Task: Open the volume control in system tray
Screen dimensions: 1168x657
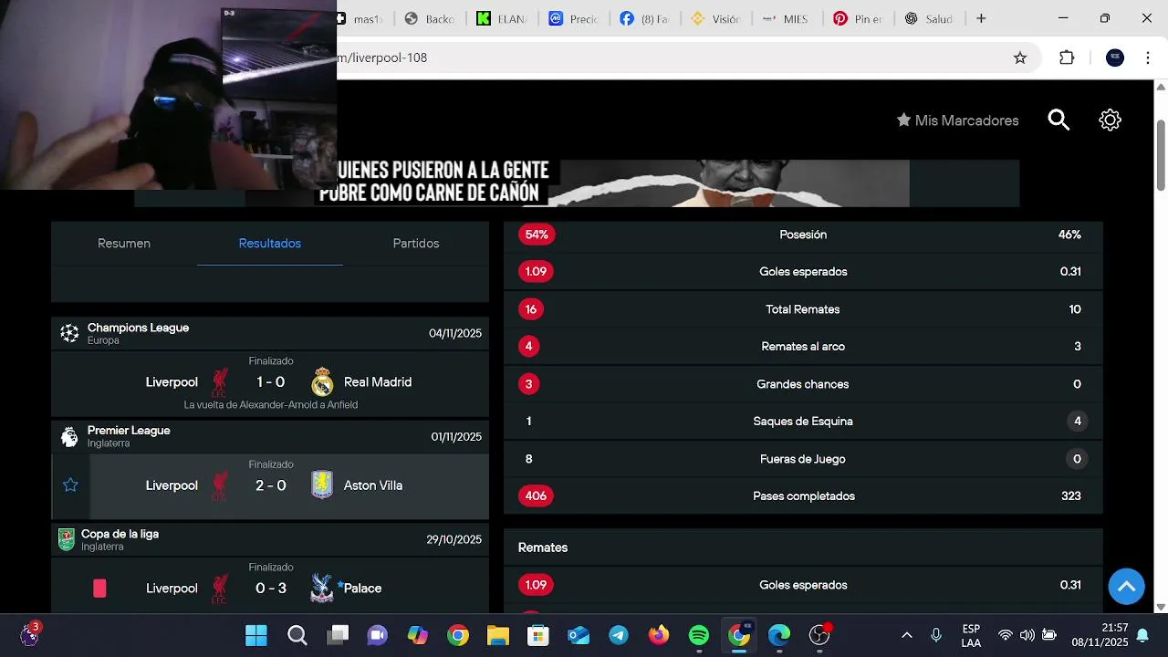Action: pos(1027,635)
